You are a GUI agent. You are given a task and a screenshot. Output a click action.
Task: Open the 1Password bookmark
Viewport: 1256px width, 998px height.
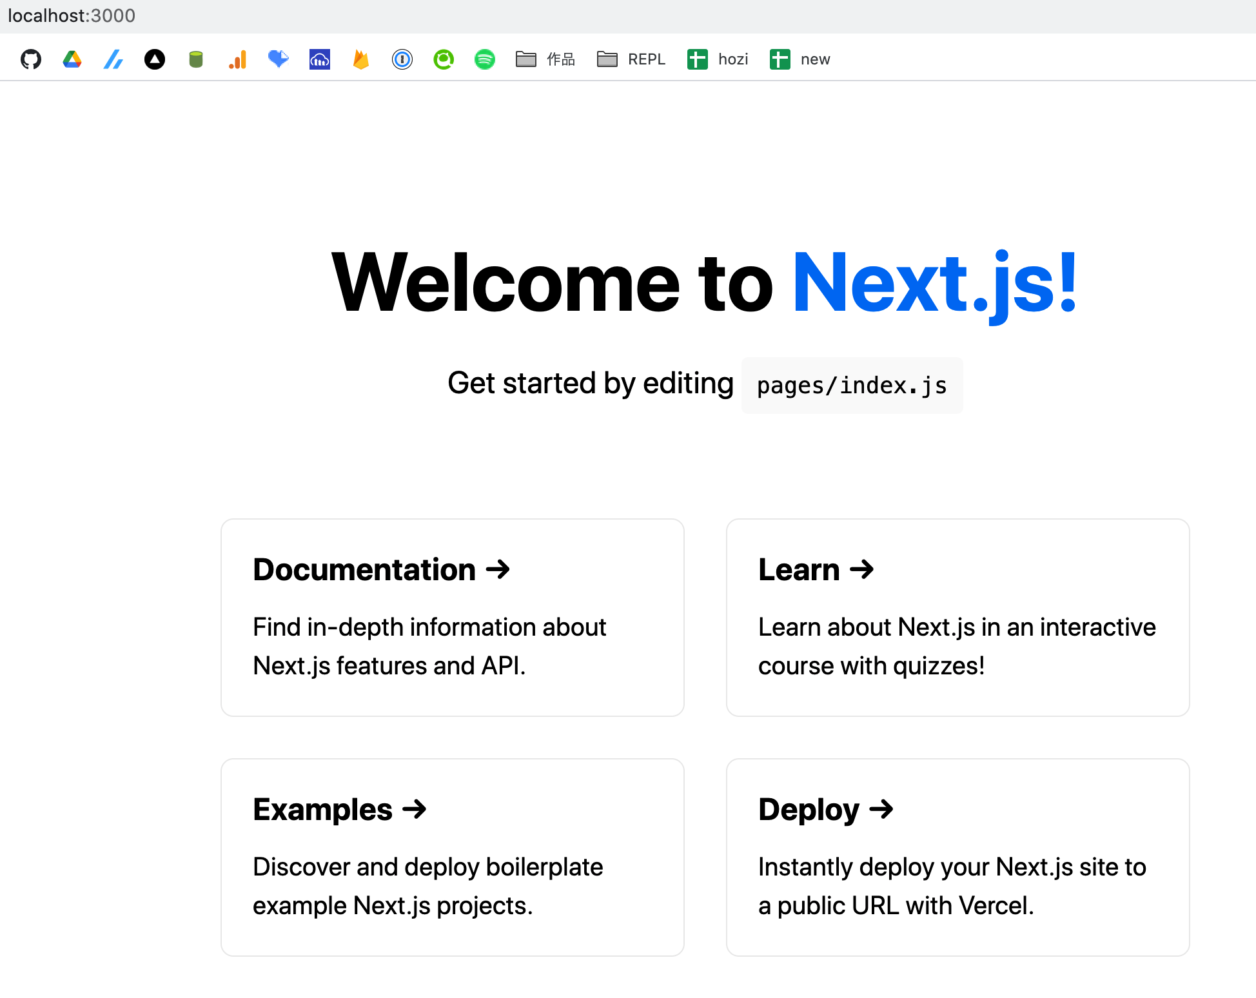tap(402, 59)
